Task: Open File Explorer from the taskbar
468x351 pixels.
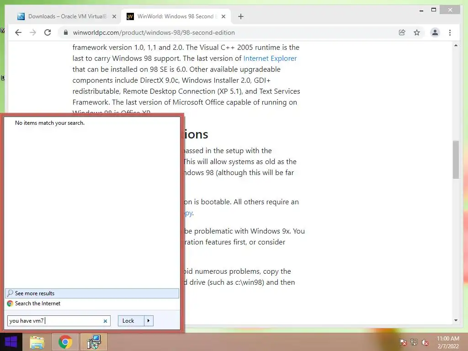Action: point(37,342)
